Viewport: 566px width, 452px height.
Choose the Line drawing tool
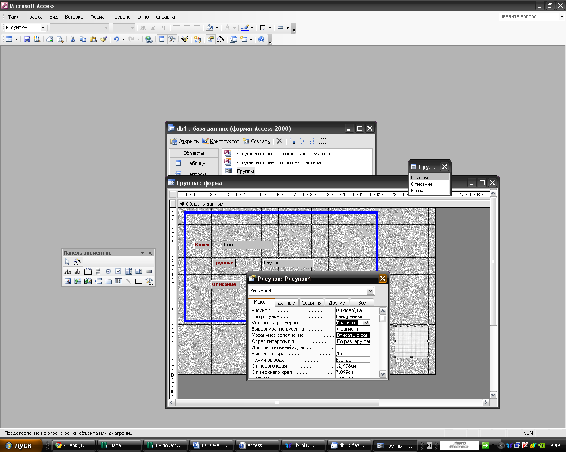pos(129,281)
